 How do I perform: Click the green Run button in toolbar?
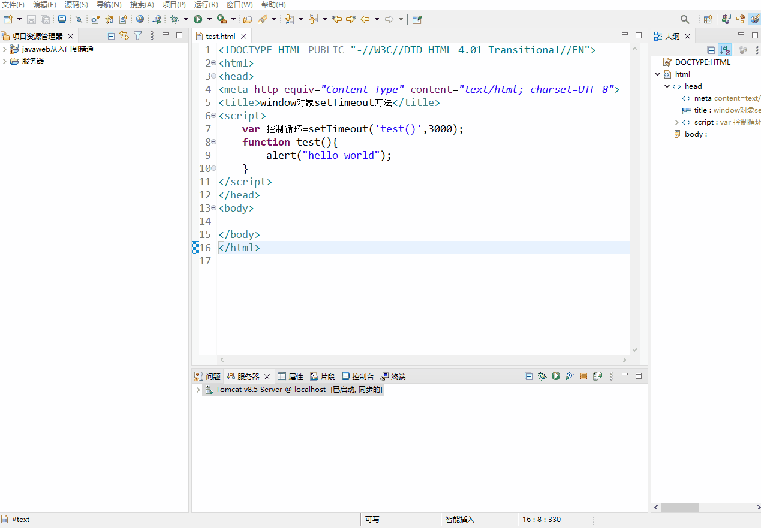198,19
